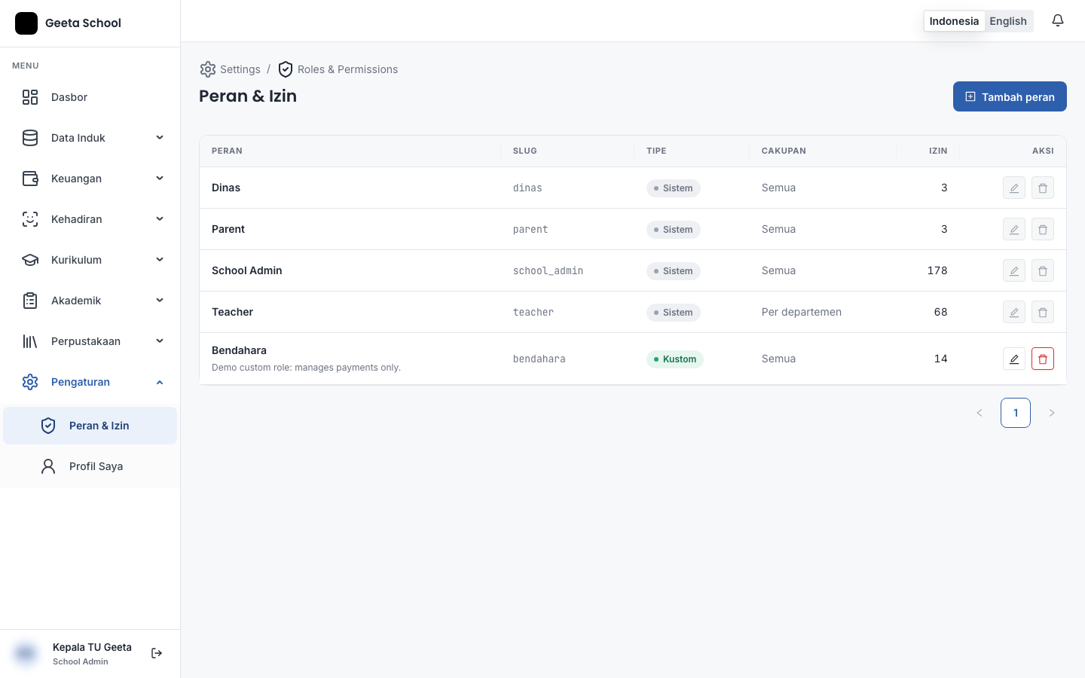Click the next page arrow
Viewport: 1085px width, 678px height.
[x=1052, y=413]
